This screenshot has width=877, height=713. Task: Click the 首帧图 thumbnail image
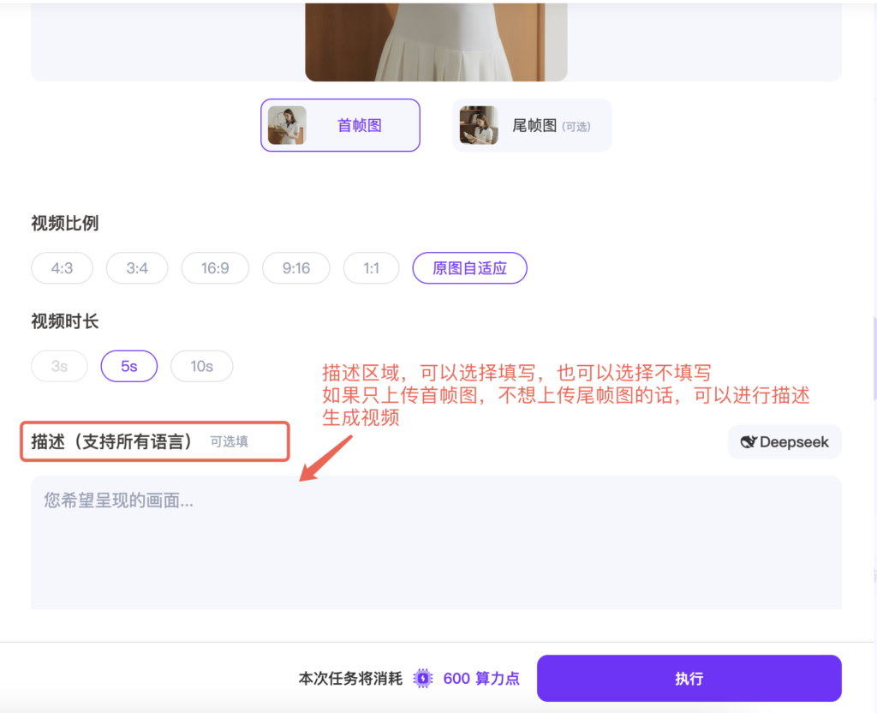coord(287,125)
